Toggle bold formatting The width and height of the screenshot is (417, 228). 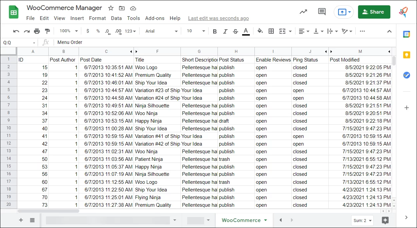[214, 31]
